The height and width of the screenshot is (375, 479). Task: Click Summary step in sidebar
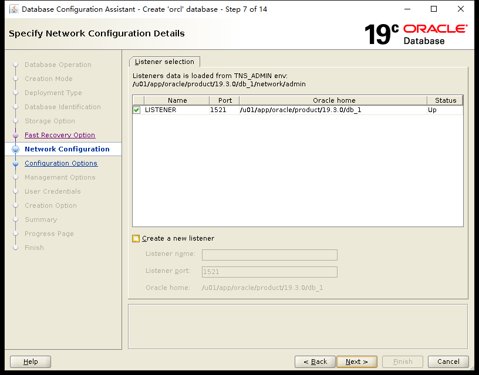tap(41, 219)
